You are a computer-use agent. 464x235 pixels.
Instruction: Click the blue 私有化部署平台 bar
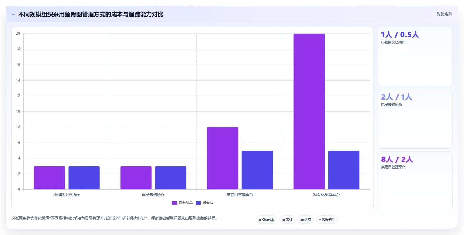point(344,170)
